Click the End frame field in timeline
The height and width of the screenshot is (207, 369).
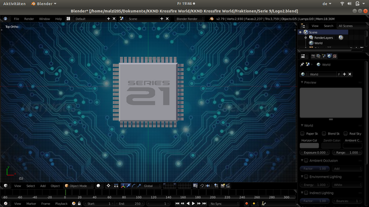pyautogui.click(x=130, y=204)
